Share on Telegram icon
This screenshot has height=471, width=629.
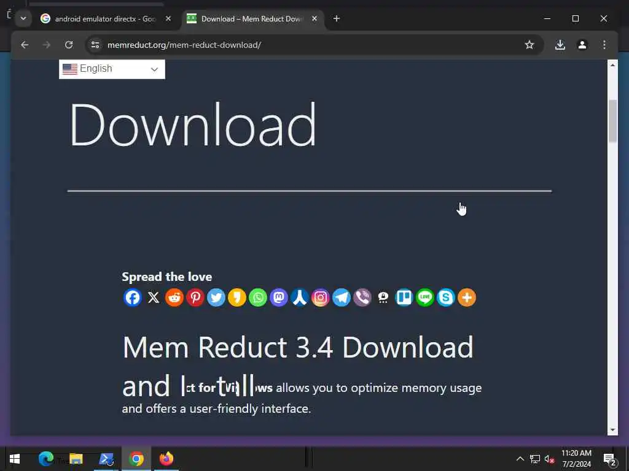(341, 297)
